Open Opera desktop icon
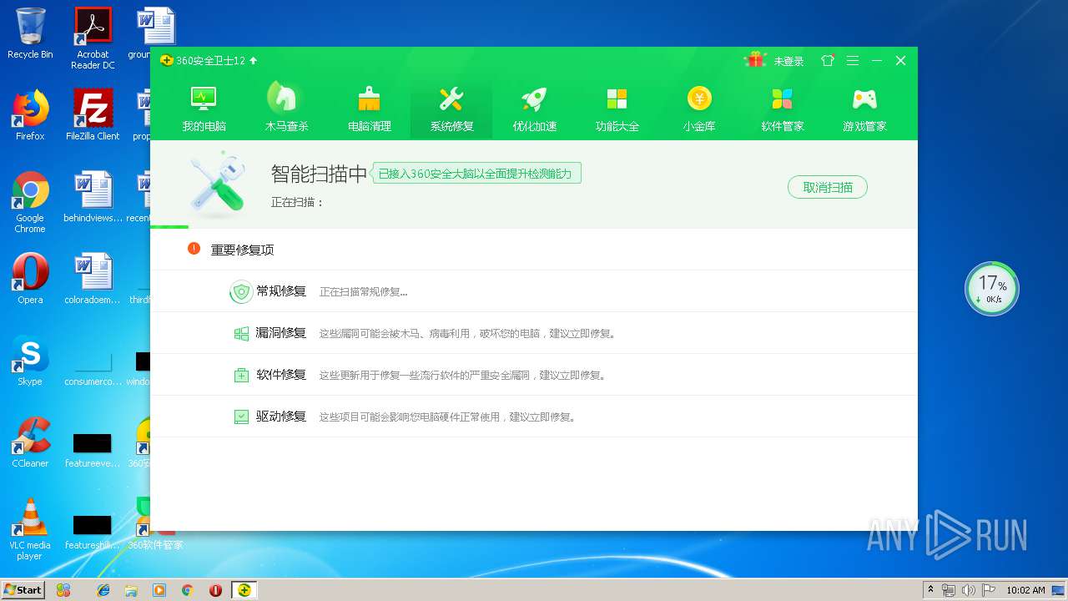The image size is (1068, 601). click(30, 279)
